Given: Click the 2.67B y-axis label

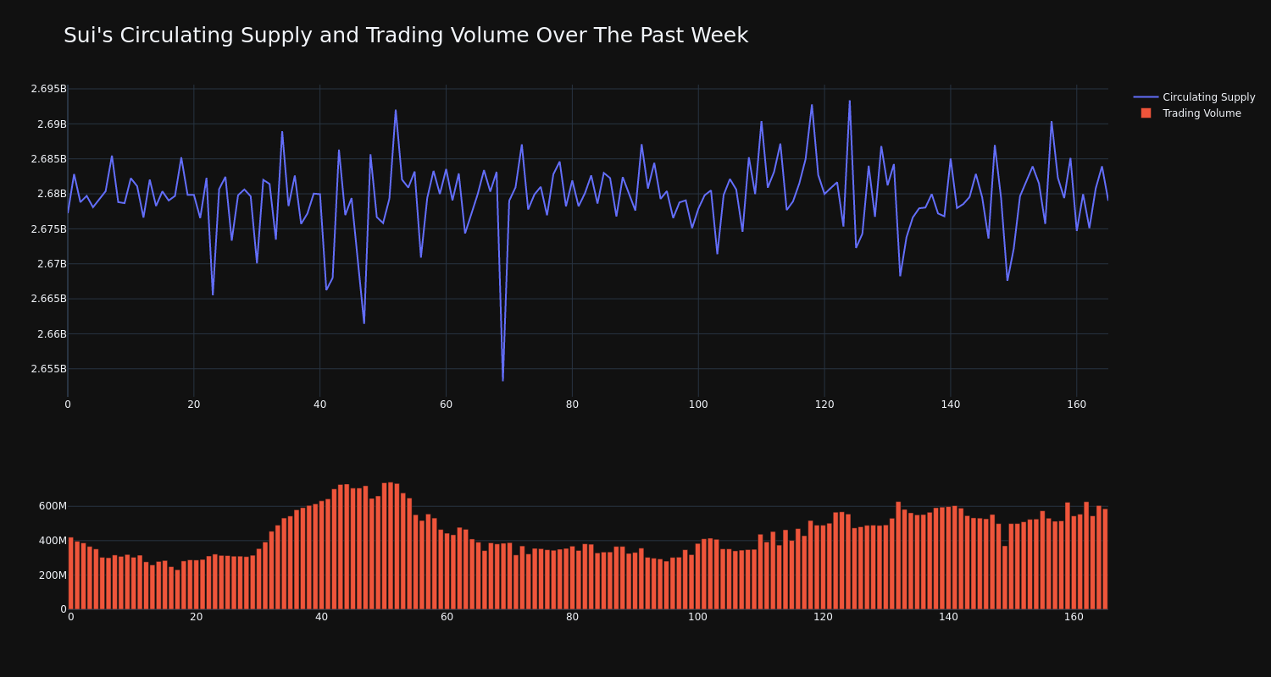Looking at the screenshot, I should point(51,264).
